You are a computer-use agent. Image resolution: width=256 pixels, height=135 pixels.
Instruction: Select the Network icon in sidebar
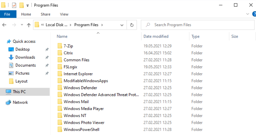click(x=8, y=102)
